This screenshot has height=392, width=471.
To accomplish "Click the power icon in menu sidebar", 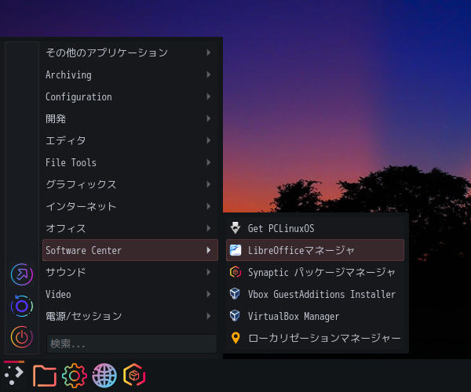I will (22, 337).
